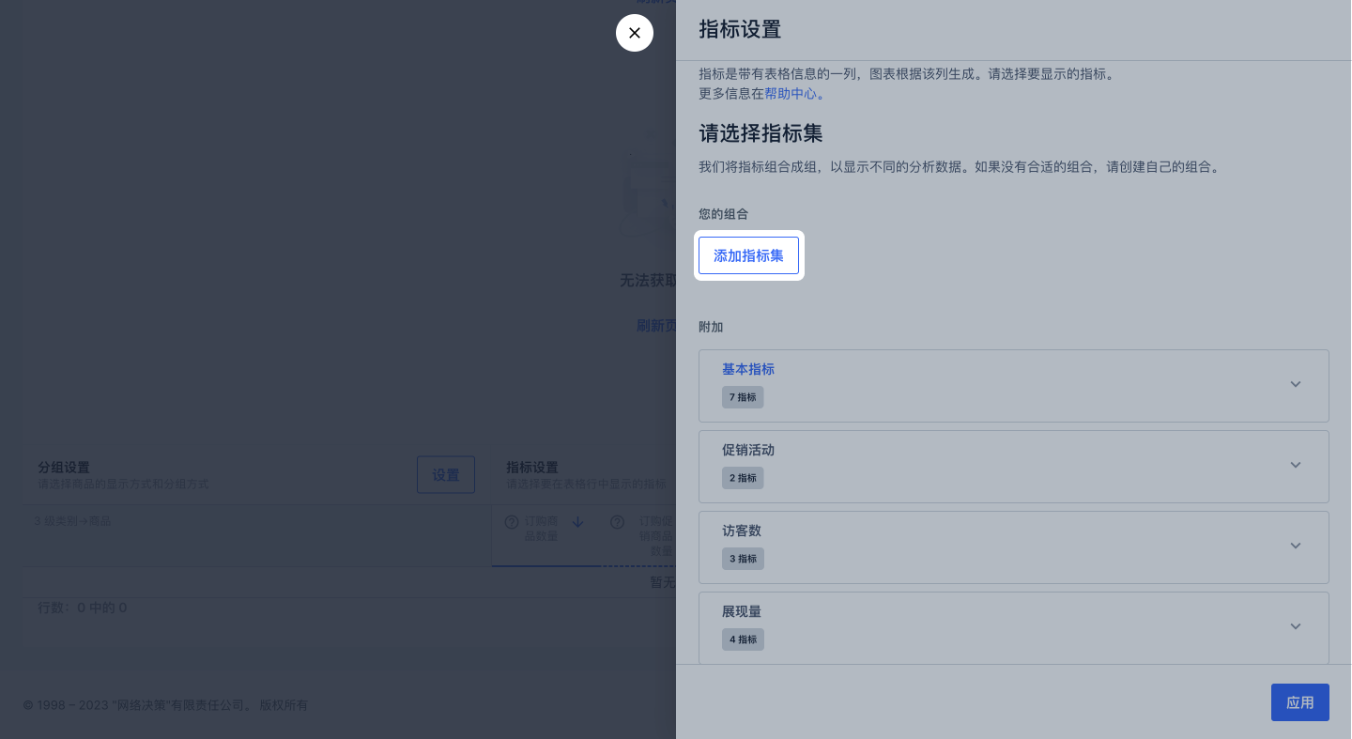Click sort arrow on 订购商品数量 column
1352x739 pixels.
click(x=577, y=522)
